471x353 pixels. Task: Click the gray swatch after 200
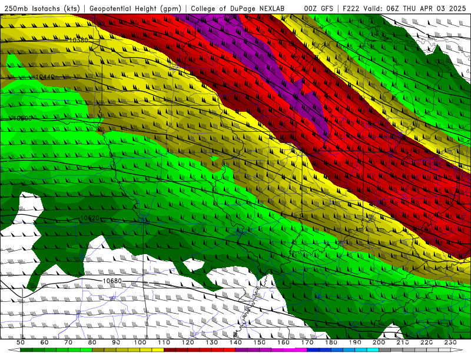click(384, 349)
